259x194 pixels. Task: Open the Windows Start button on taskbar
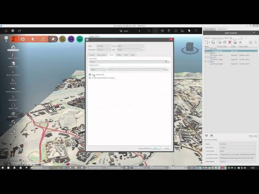tap(3, 168)
